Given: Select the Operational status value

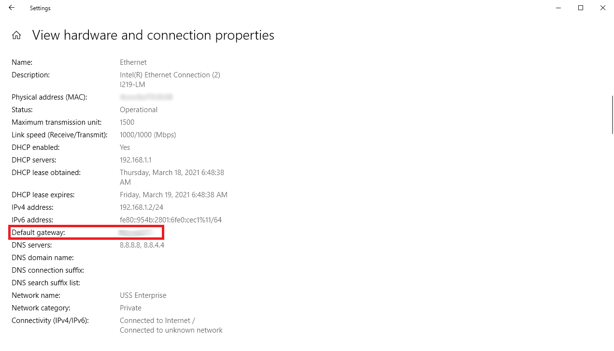Looking at the screenshot, I should (x=139, y=110).
